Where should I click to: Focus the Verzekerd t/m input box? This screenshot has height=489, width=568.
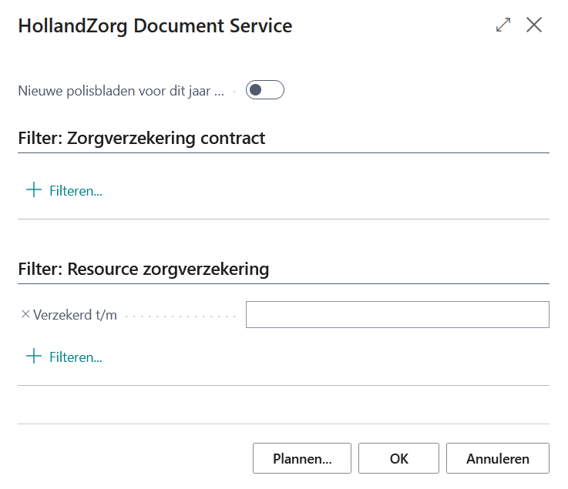[x=397, y=315]
